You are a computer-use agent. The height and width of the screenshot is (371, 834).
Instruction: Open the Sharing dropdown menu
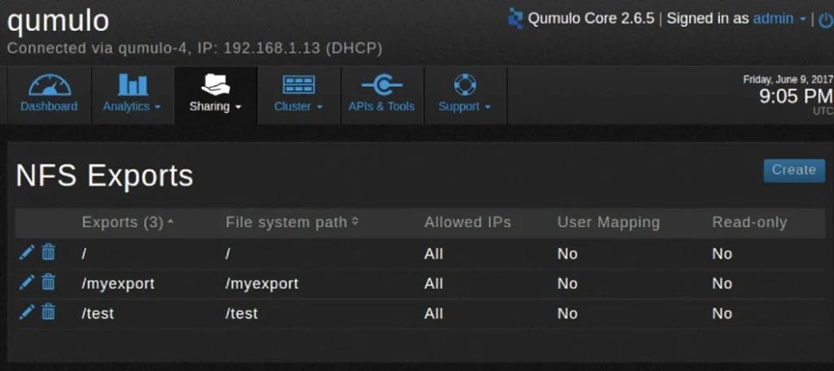click(x=216, y=106)
